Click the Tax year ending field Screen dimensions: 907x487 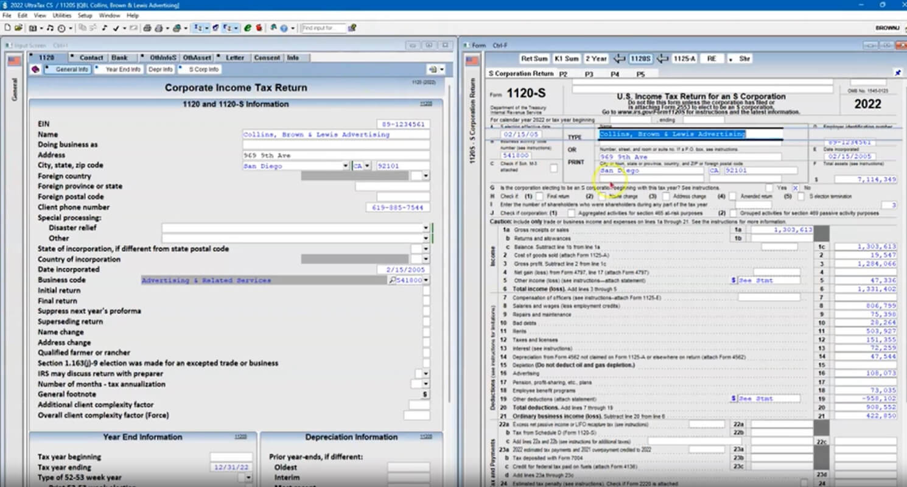(x=231, y=468)
